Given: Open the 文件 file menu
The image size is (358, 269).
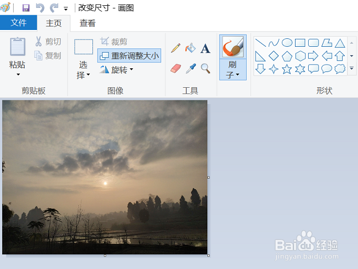Looking at the screenshot, I should tap(18, 23).
